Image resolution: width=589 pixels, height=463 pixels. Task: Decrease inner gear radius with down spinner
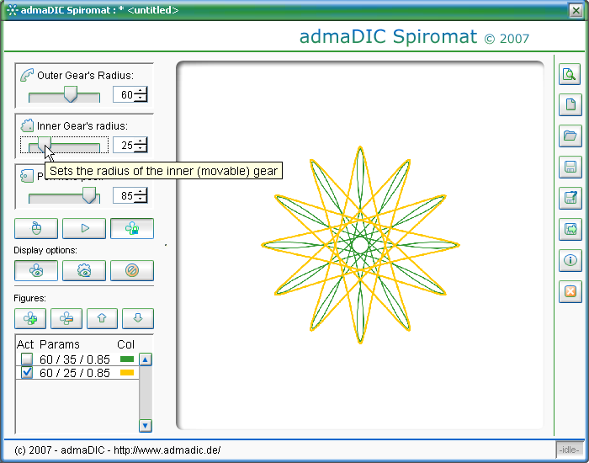(x=141, y=149)
